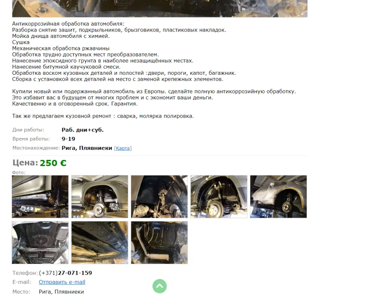Viewport: 374px width, 302px height.
Task: Open thumbnail of silver car wheel arch with spring
Action: 100,196
